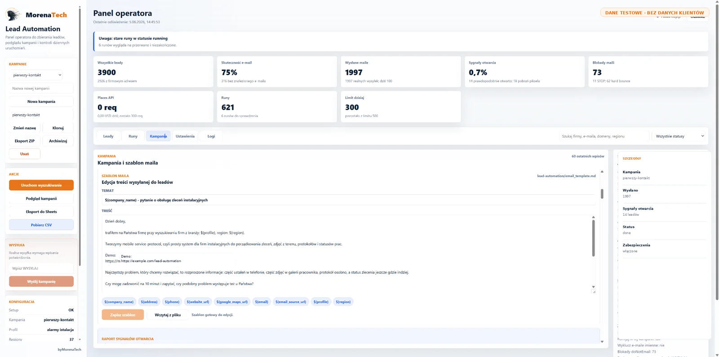This screenshot has height=357, width=719.
Task: Focus the Nazwa nowej kampanii input
Action: tap(41, 89)
